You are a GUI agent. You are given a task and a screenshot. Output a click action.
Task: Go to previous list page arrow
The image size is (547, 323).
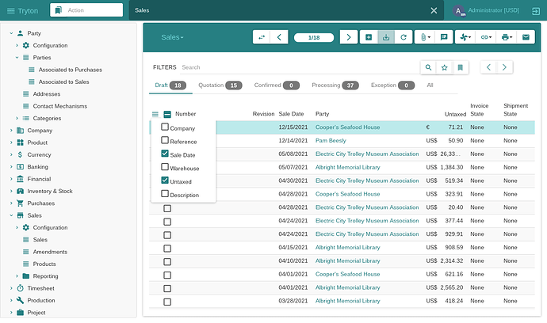tap(488, 67)
